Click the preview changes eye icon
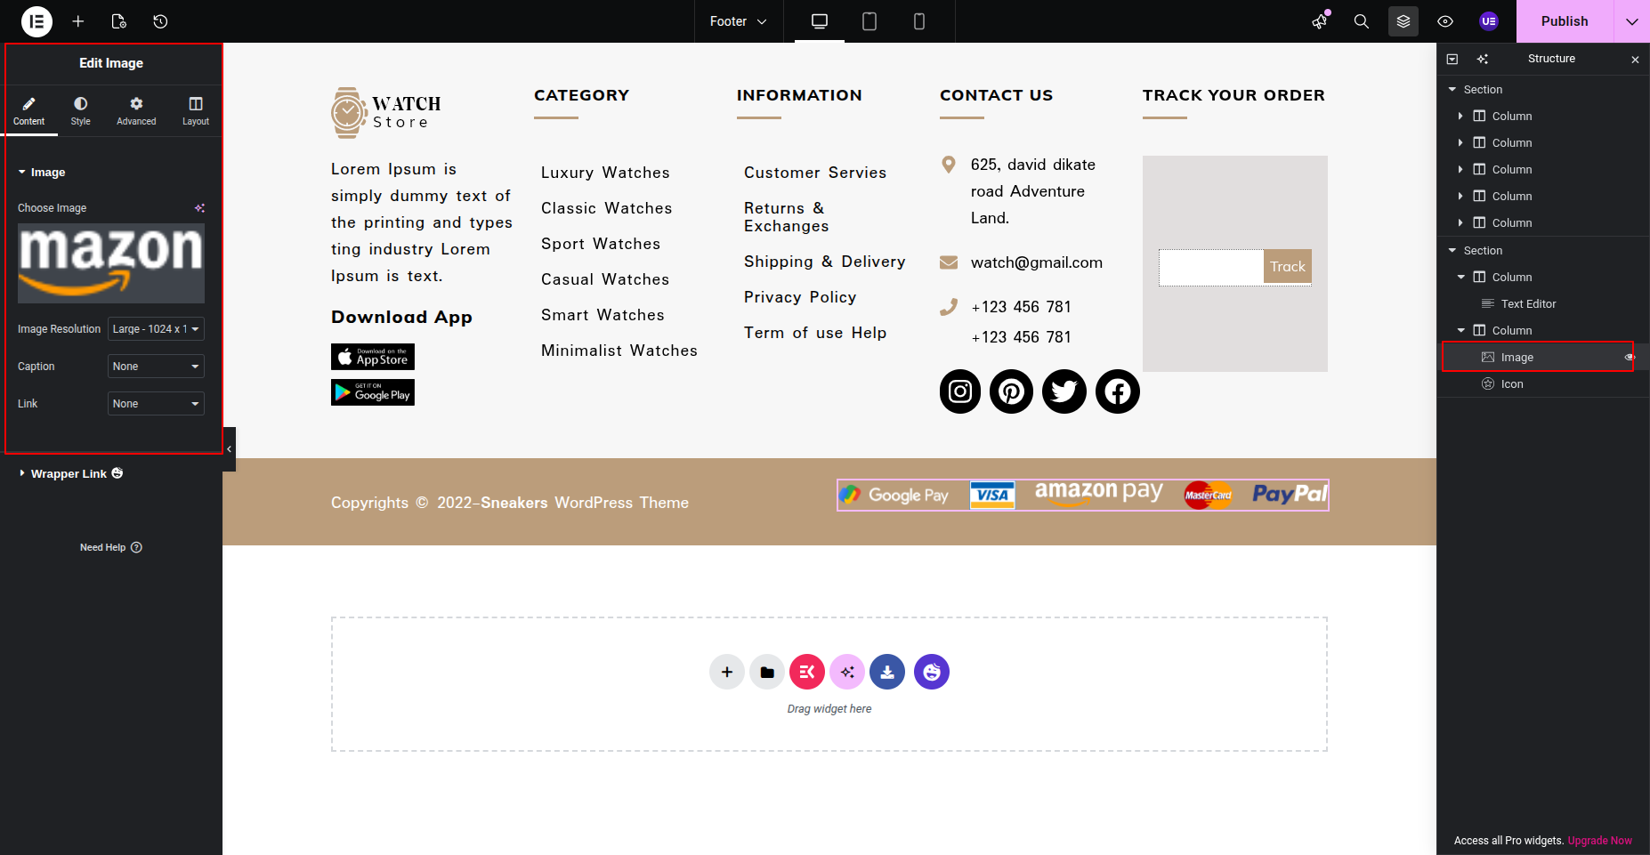Image resolution: width=1650 pixels, height=855 pixels. (x=1445, y=21)
